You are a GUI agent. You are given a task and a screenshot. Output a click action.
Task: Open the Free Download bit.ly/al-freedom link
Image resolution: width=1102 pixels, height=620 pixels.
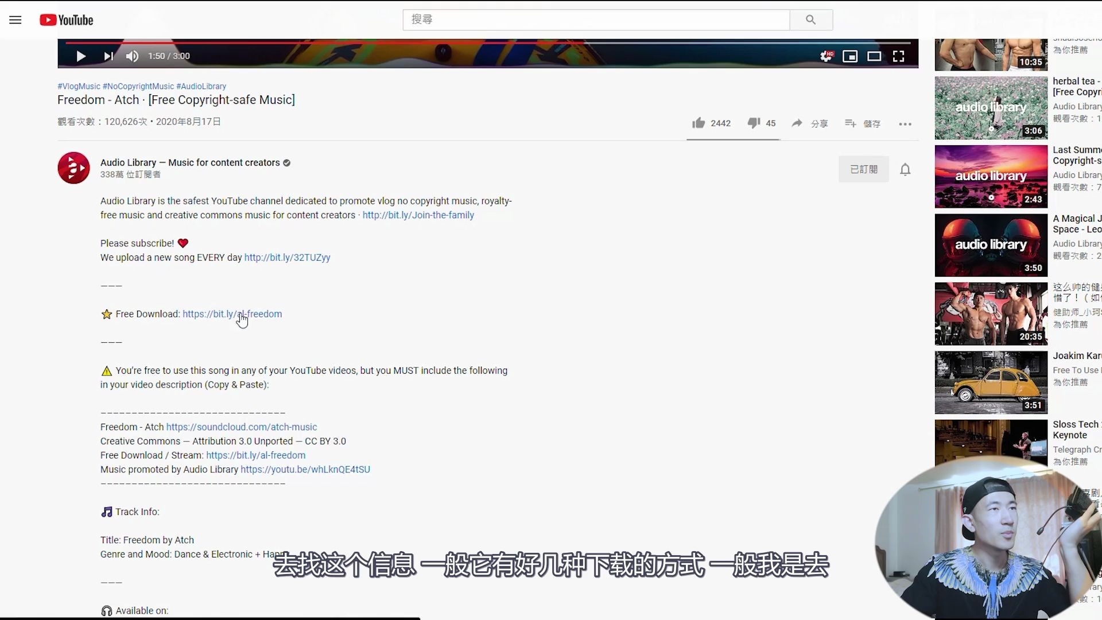coord(232,314)
